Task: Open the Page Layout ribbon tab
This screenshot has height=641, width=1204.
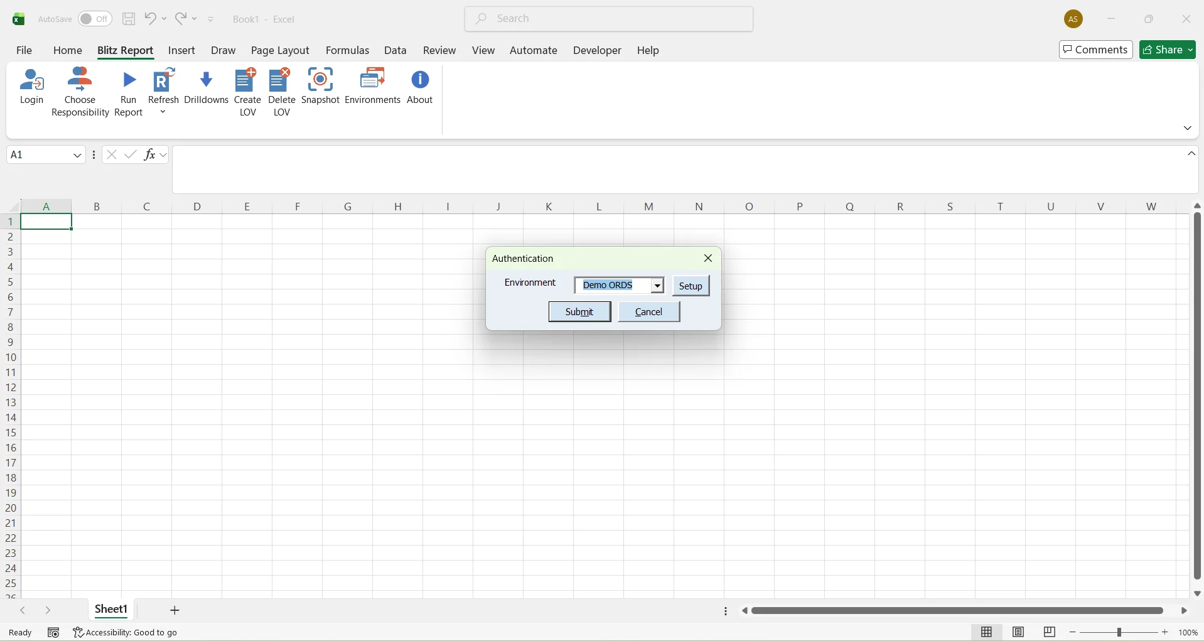Action: click(x=280, y=50)
